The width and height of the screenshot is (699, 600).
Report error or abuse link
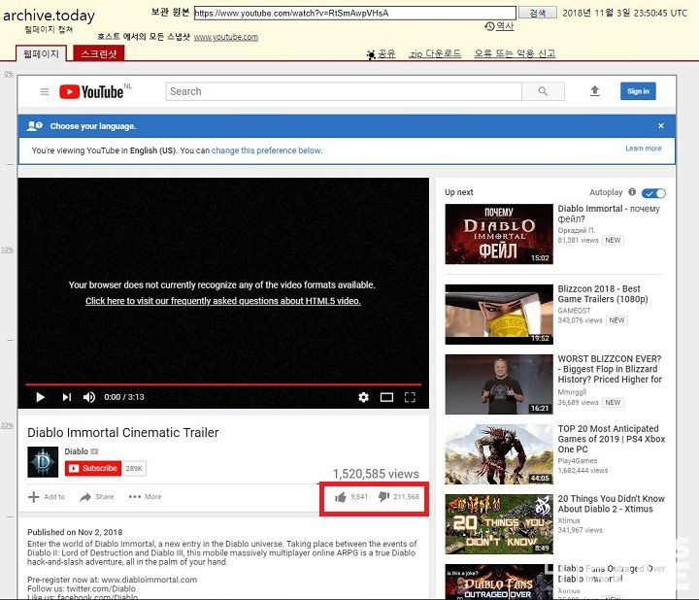[515, 54]
